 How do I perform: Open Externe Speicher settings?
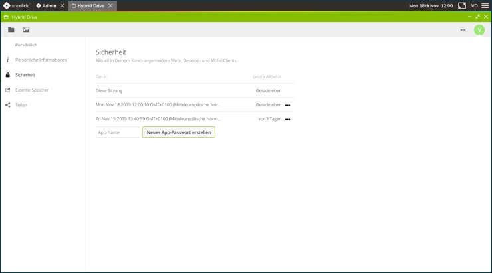click(x=32, y=90)
